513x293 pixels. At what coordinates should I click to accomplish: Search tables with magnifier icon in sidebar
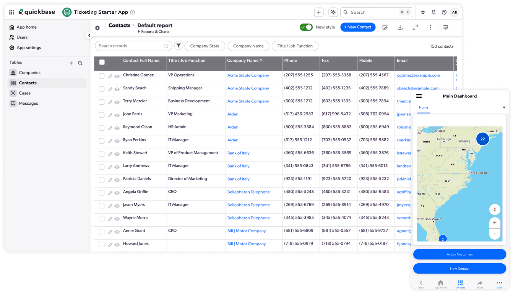pos(80,63)
